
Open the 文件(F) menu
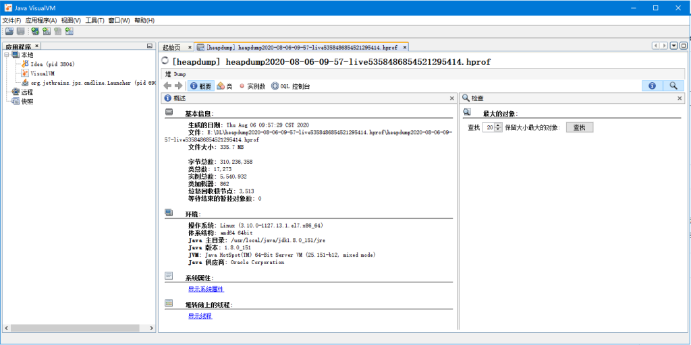click(11, 20)
